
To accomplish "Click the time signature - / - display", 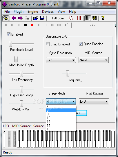I will pos(92,25).
